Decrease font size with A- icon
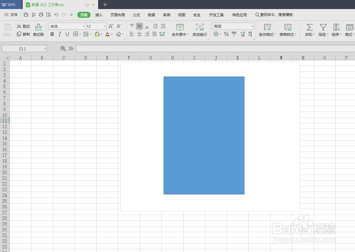The height and width of the screenshot is (252, 355). tap(119, 26)
